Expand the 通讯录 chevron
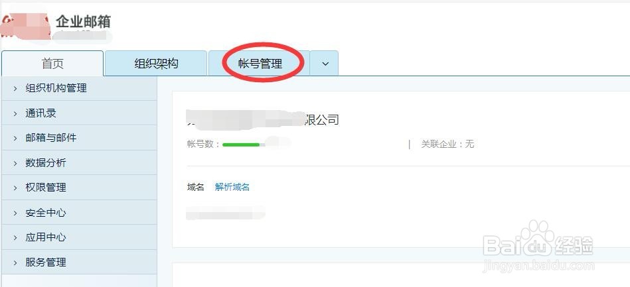This screenshot has width=630, height=287. [x=15, y=113]
